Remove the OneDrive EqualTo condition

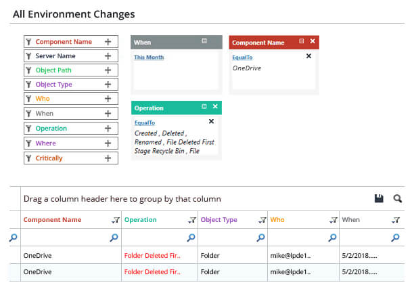pos(308,56)
